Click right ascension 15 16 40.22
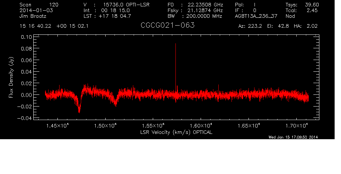The width and height of the screenshot is (341, 174). (35, 26)
